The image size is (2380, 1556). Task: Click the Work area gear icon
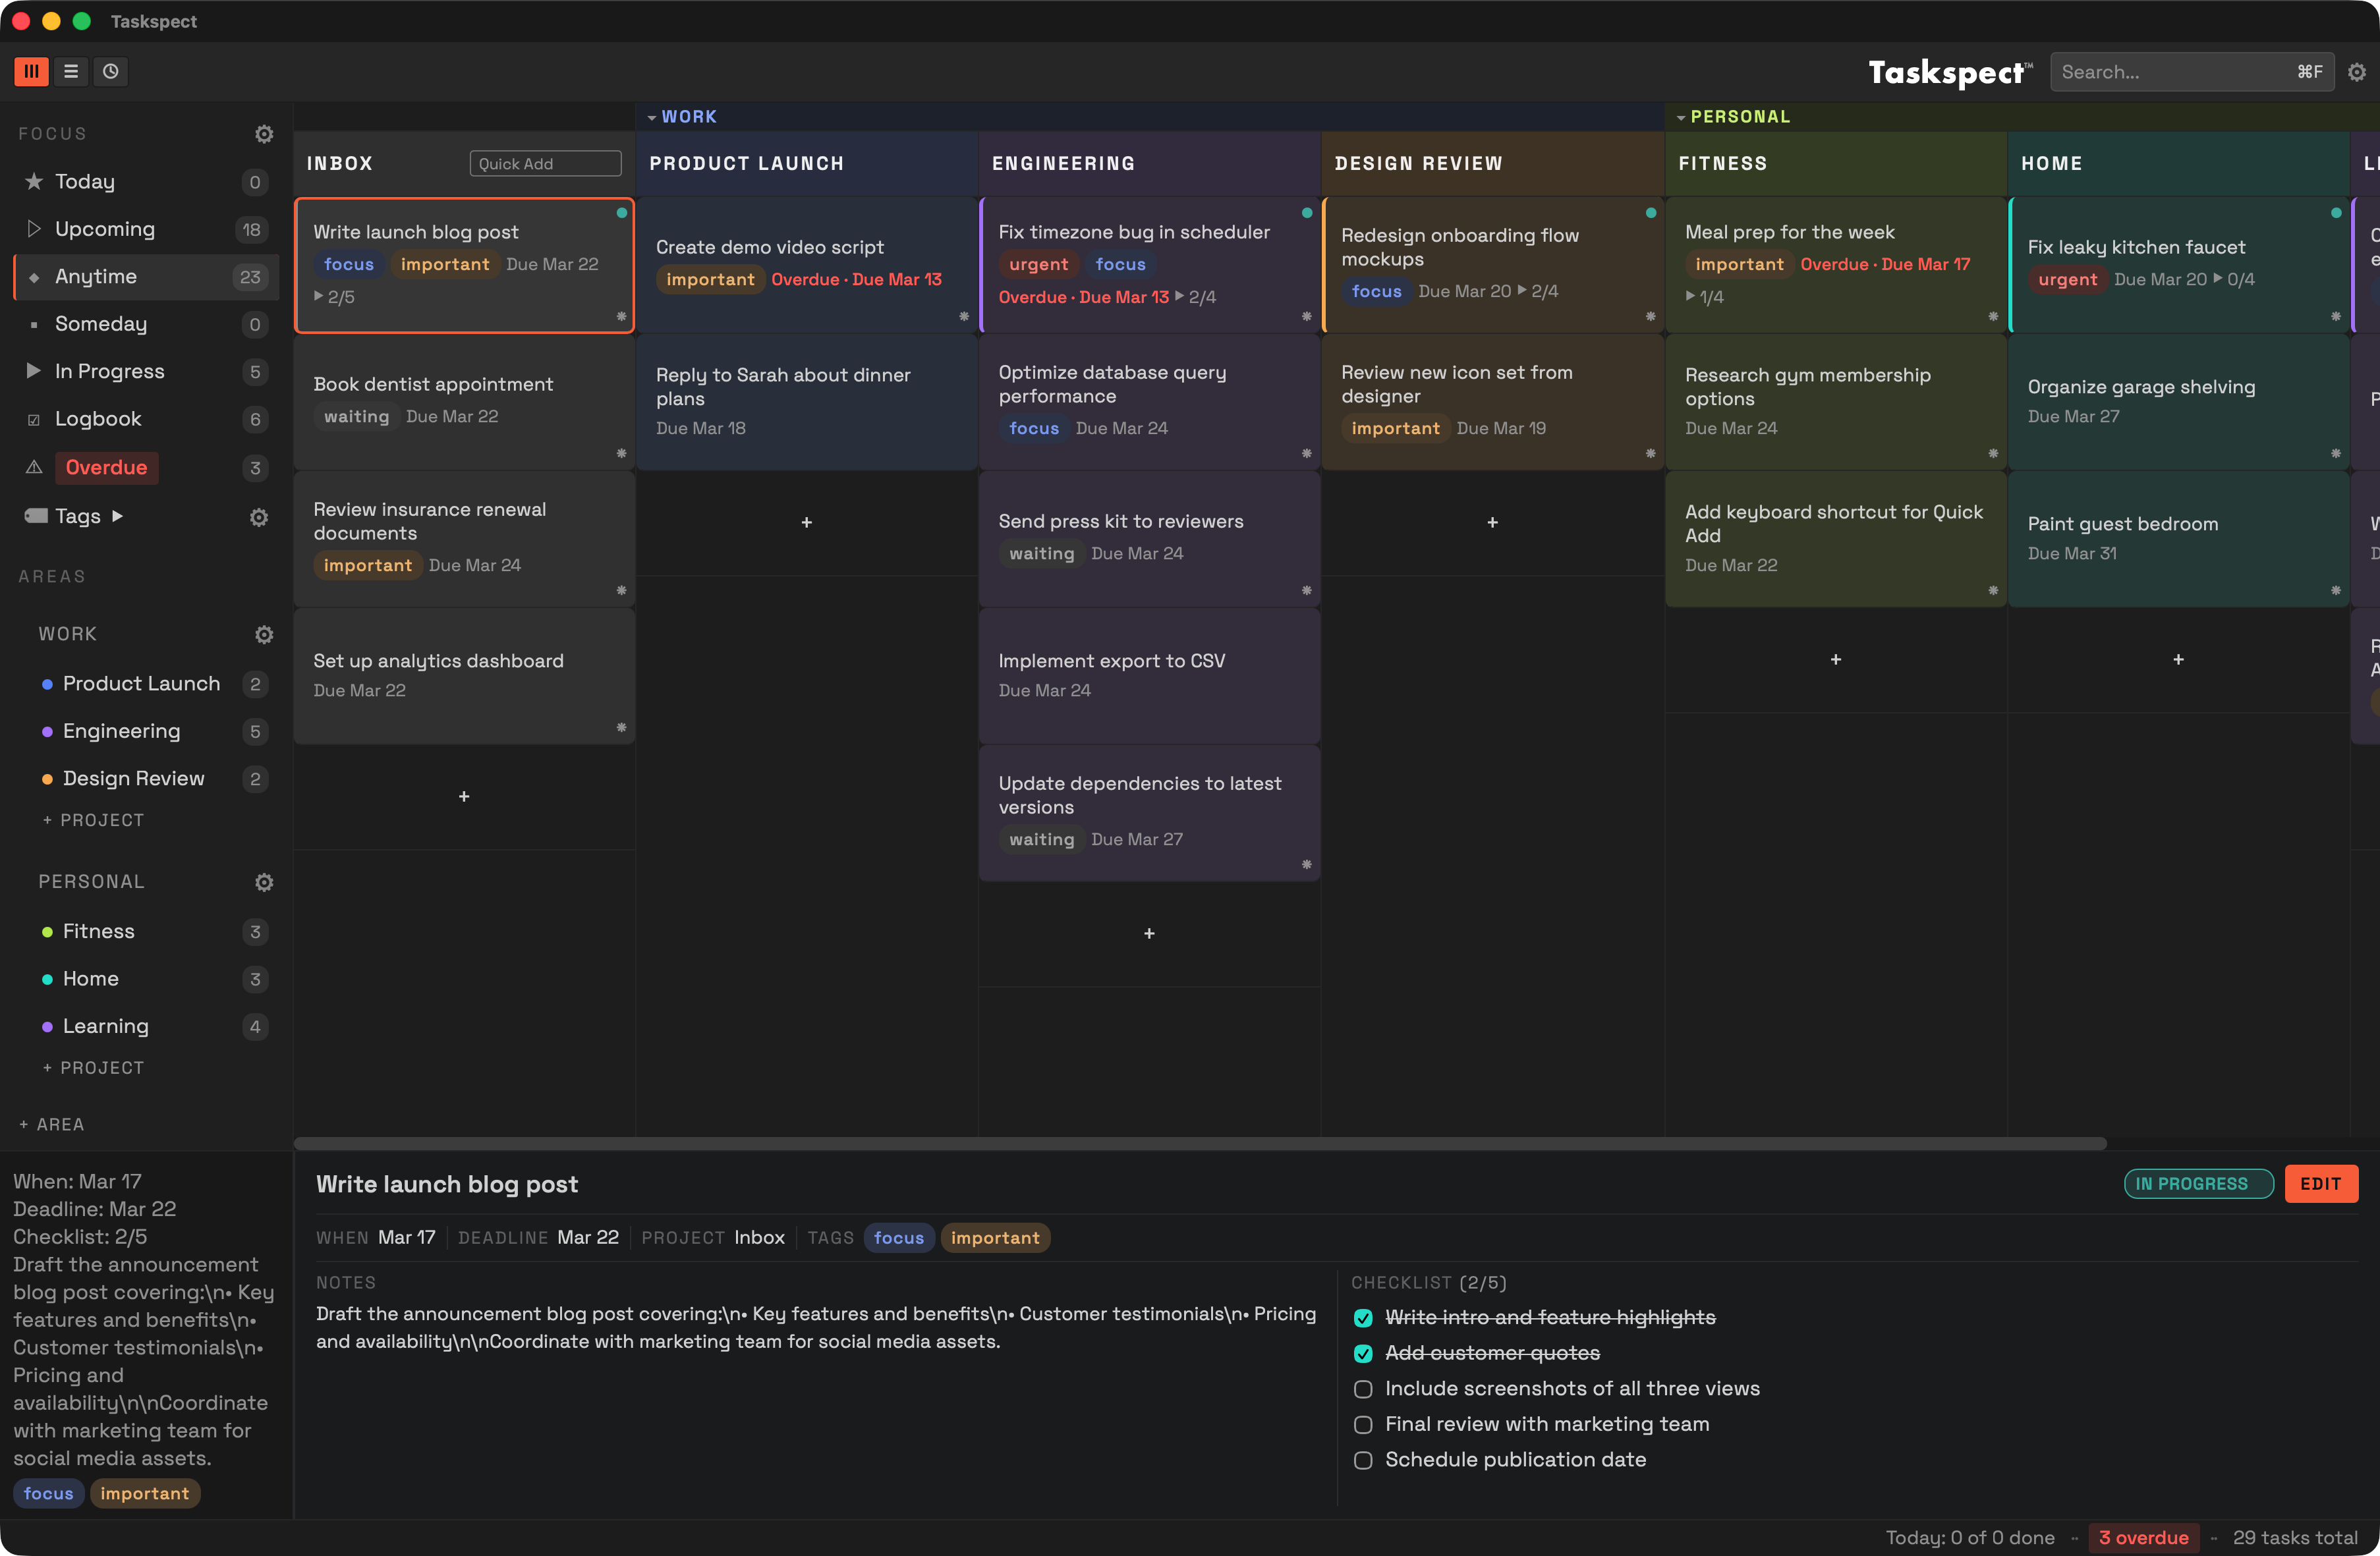pos(264,635)
